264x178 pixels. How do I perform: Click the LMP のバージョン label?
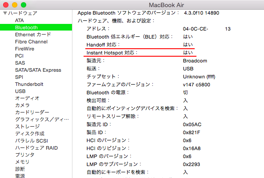(x=109, y=156)
